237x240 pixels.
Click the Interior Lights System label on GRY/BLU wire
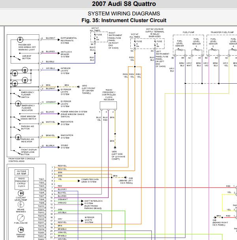pos(66,71)
